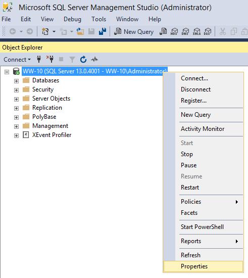Click the Disconnect plug icon in Object Explorer
The width and height of the screenshot is (248, 278).
(50, 59)
